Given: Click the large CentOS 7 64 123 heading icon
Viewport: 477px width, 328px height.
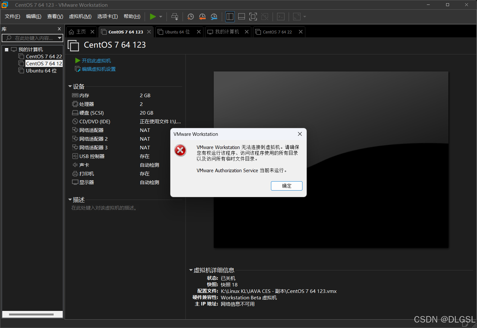Looking at the screenshot, I should (x=73, y=45).
